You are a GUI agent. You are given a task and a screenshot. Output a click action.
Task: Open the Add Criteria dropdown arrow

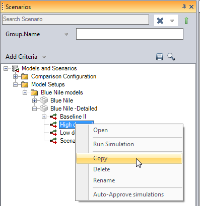44,57
